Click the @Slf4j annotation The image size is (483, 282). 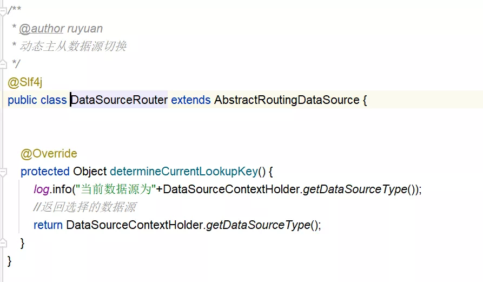(25, 82)
